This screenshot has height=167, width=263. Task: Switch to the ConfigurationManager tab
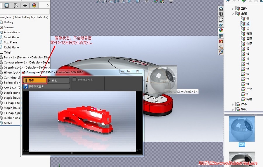(x=16, y=6)
